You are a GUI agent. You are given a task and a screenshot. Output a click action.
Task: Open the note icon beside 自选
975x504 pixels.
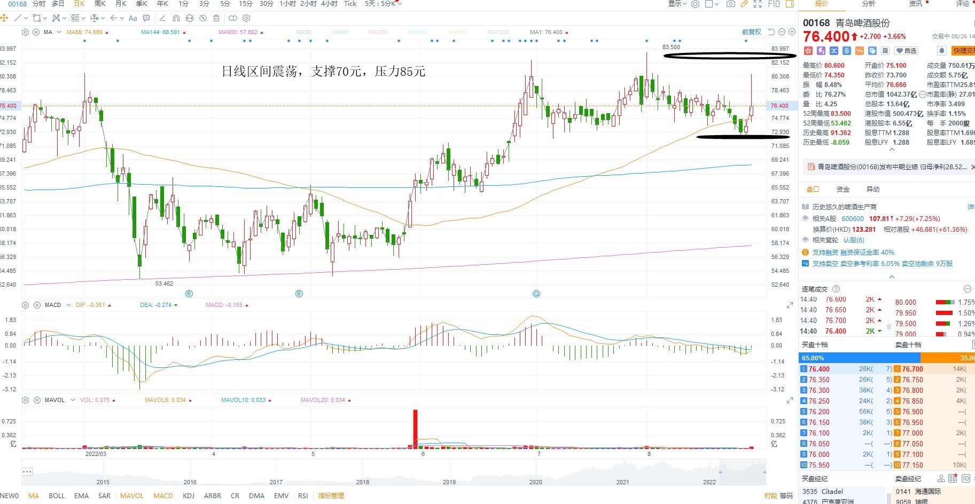coord(885,51)
